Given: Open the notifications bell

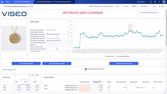Looking at the screenshot, I should coord(155,2).
